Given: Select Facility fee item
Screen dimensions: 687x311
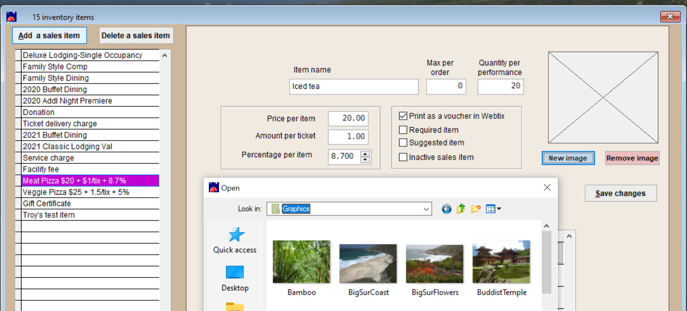Looking at the screenshot, I should [90, 169].
